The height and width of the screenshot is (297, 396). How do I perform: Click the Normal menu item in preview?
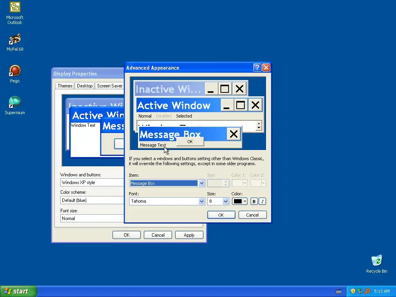click(145, 116)
